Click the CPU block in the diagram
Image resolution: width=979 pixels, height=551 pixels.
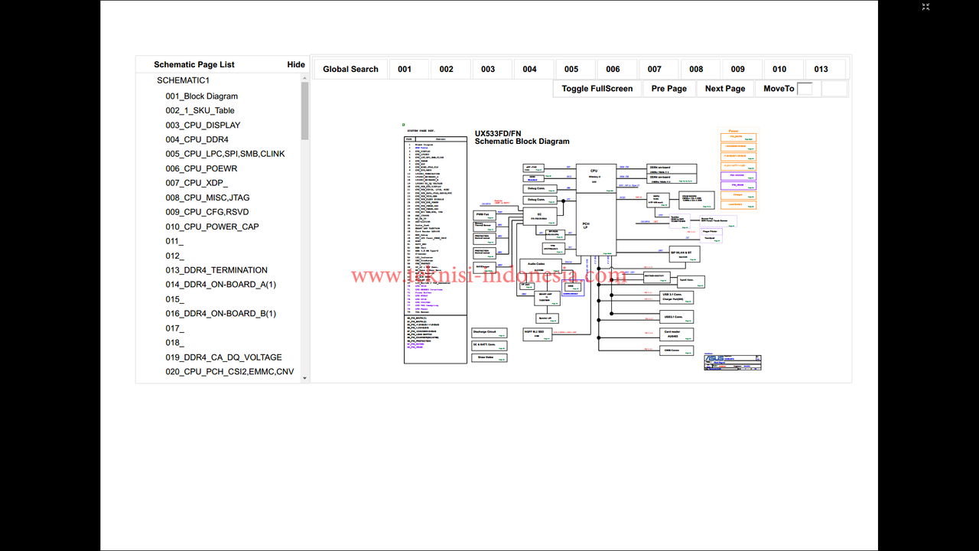coord(597,178)
